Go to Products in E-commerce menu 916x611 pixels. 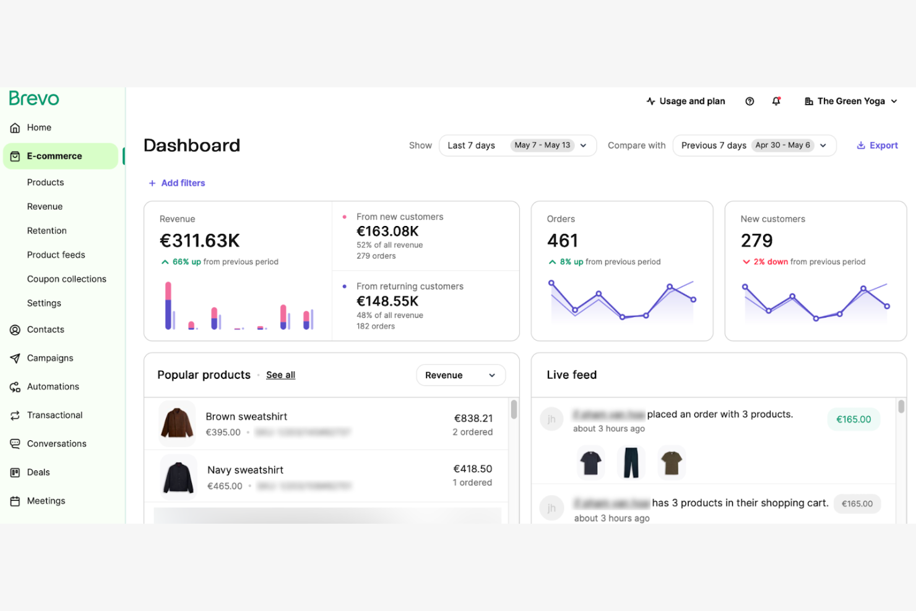45,183
